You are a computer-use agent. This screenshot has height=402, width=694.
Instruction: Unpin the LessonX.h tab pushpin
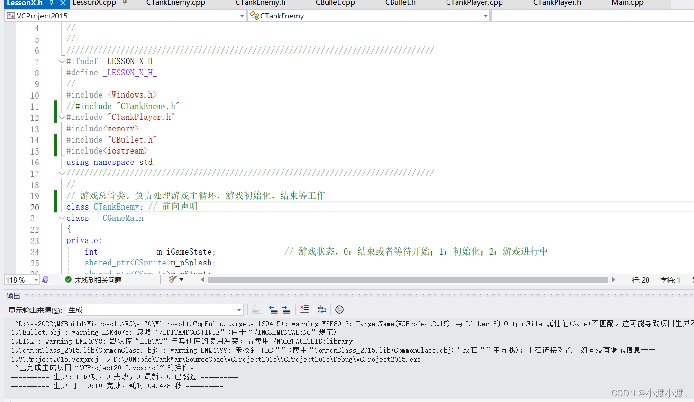pos(52,4)
